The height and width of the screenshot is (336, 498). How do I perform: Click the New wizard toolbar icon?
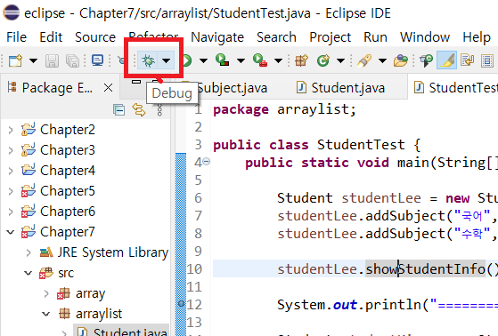pyautogui.click(x=15, y=60)
